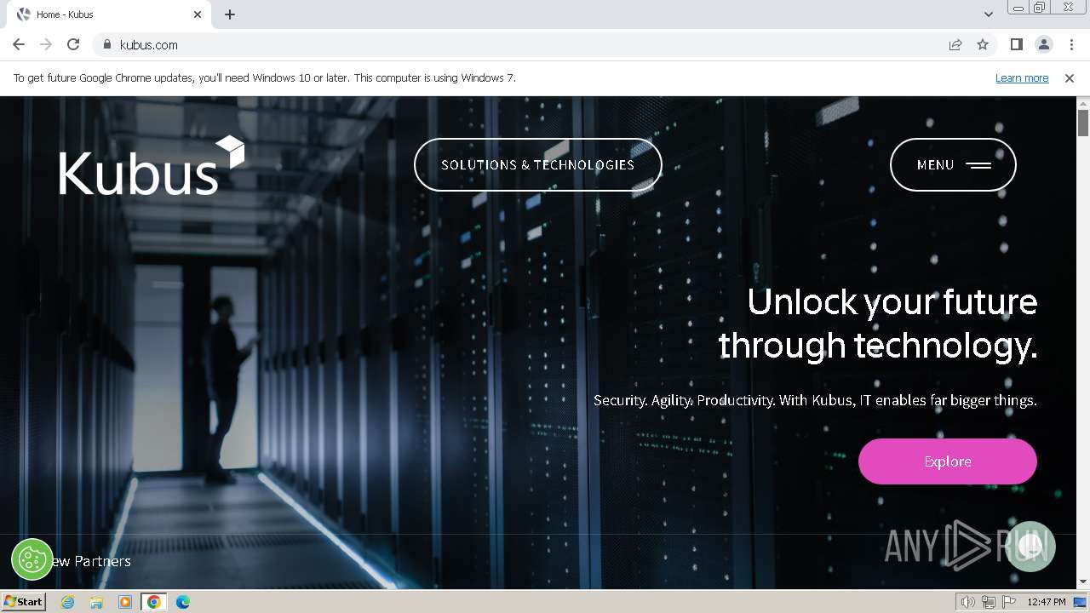1090x613 pixels.
Task: Open the Chrome profile avatar
Action: pyautogui.click(x=1043, y=44)
